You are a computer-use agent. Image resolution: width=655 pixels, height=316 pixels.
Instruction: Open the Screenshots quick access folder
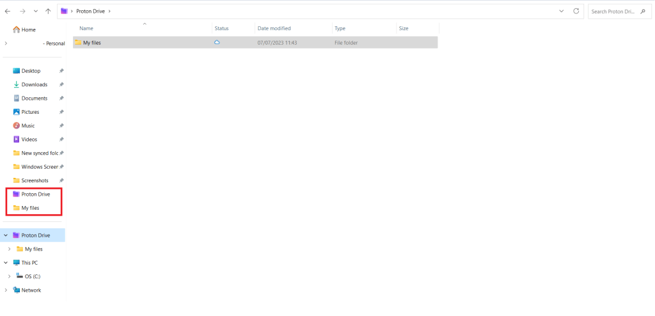[x=31, y=180]
